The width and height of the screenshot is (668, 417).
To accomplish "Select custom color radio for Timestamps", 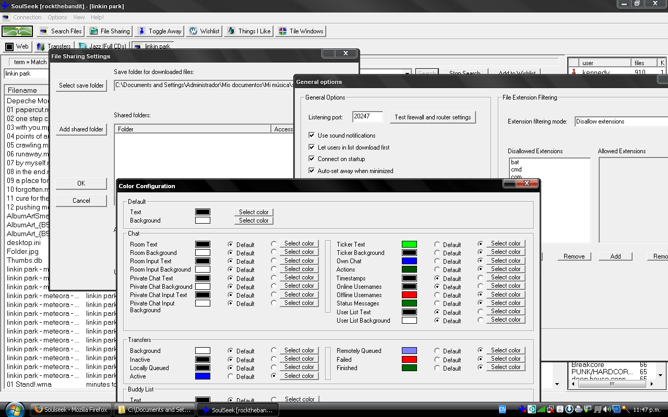I will click(x=481, y=277).
